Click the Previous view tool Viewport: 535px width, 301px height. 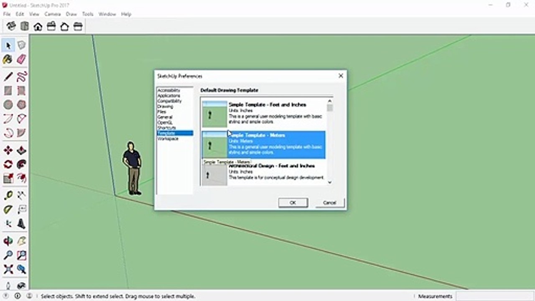(21, 269)
